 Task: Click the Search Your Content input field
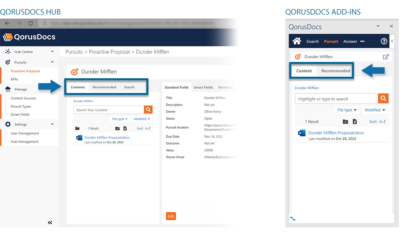point(108,110)
